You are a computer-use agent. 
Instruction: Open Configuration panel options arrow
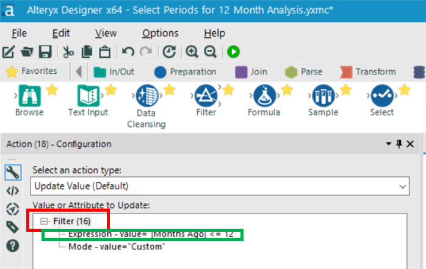coord(388,144)
